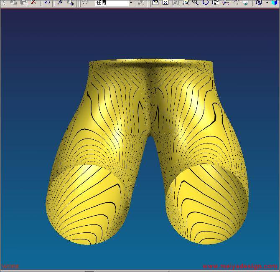Click the axis orientation icon

point(226,3)
